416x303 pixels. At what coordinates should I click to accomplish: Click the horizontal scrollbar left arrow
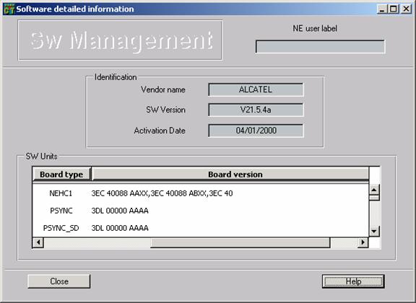(38, 242)
